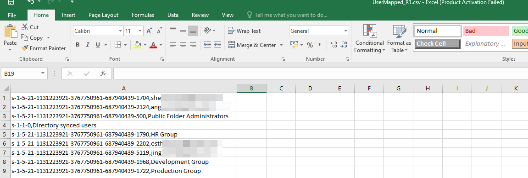Switch to the View tab

[228, 15]
